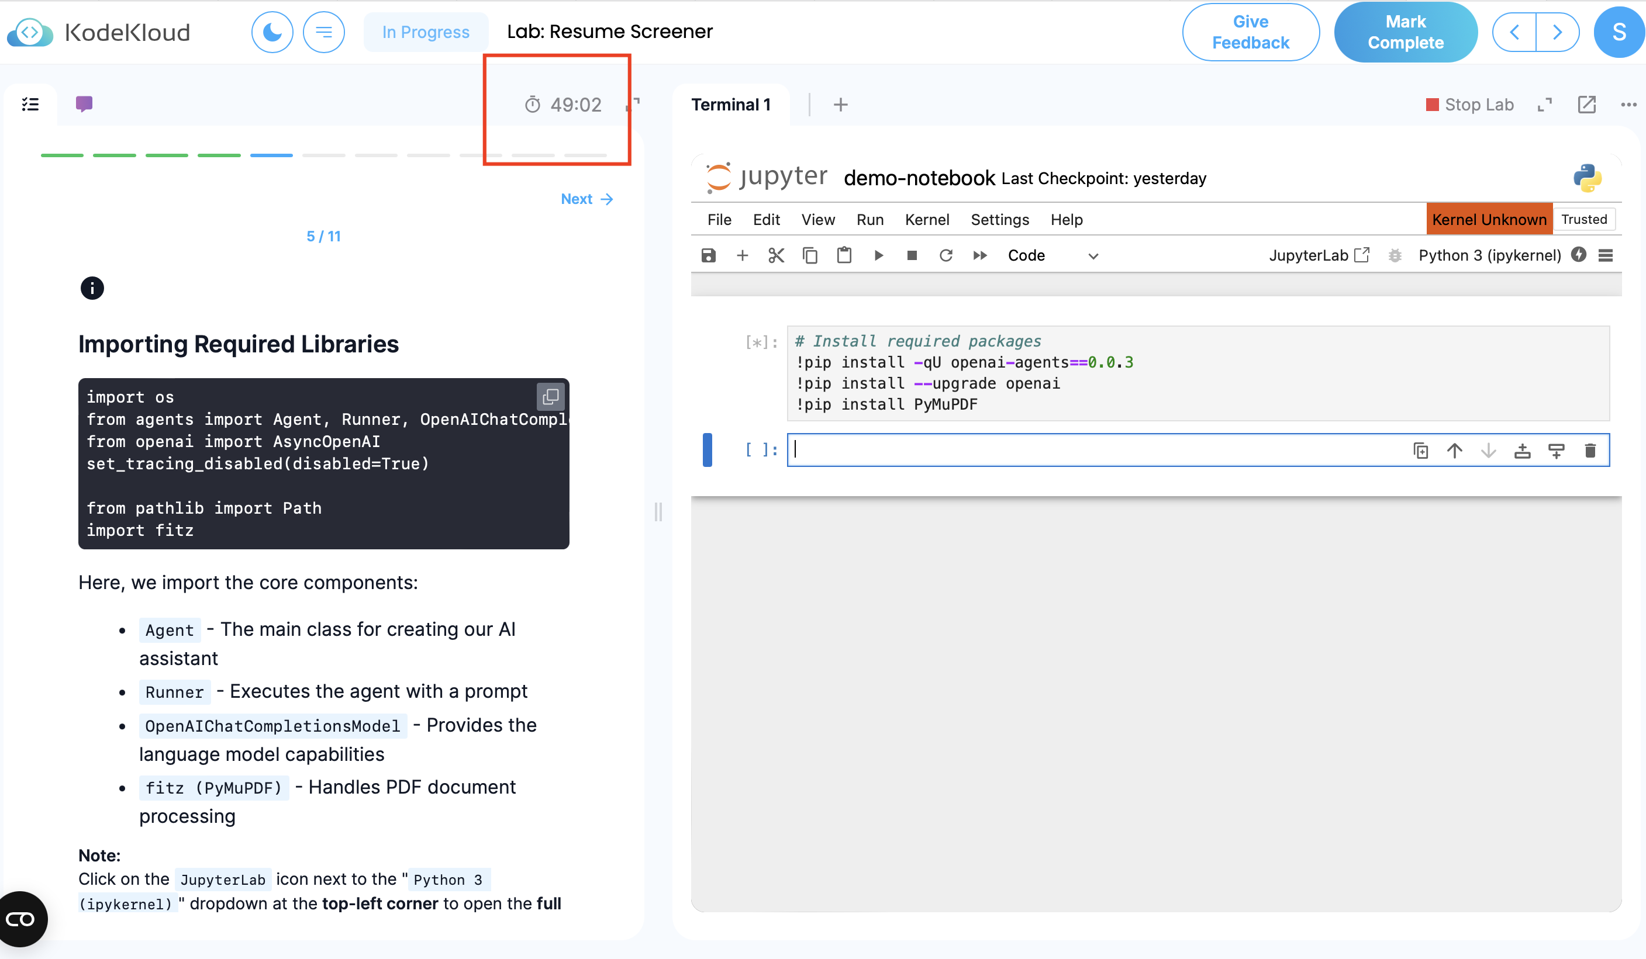Open the Python 3 (ipykernel) kernel selector
Screen dimensions: 1646x959
[x=1489, y=255]
